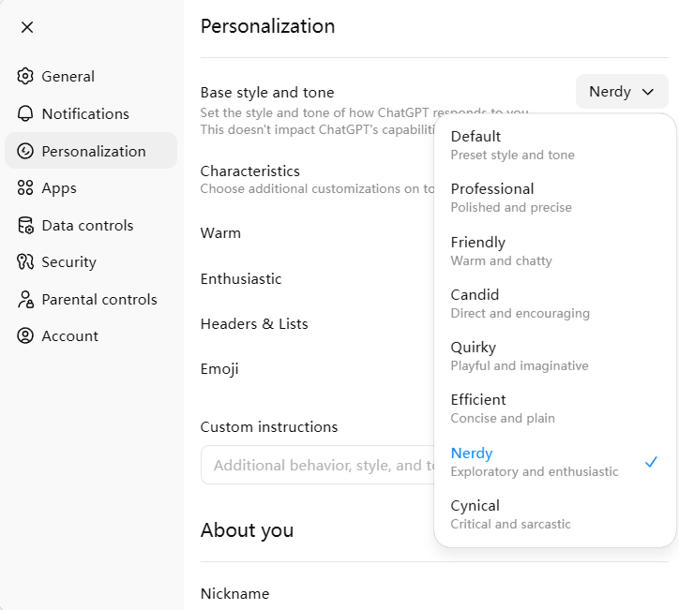
Task: Open Apps using the four-circles icon
Action: 25,187
